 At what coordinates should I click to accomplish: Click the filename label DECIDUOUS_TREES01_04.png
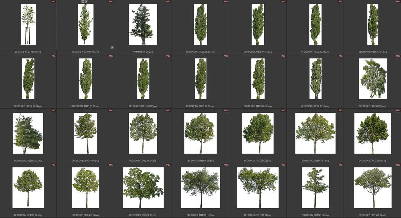coord(143,161)
